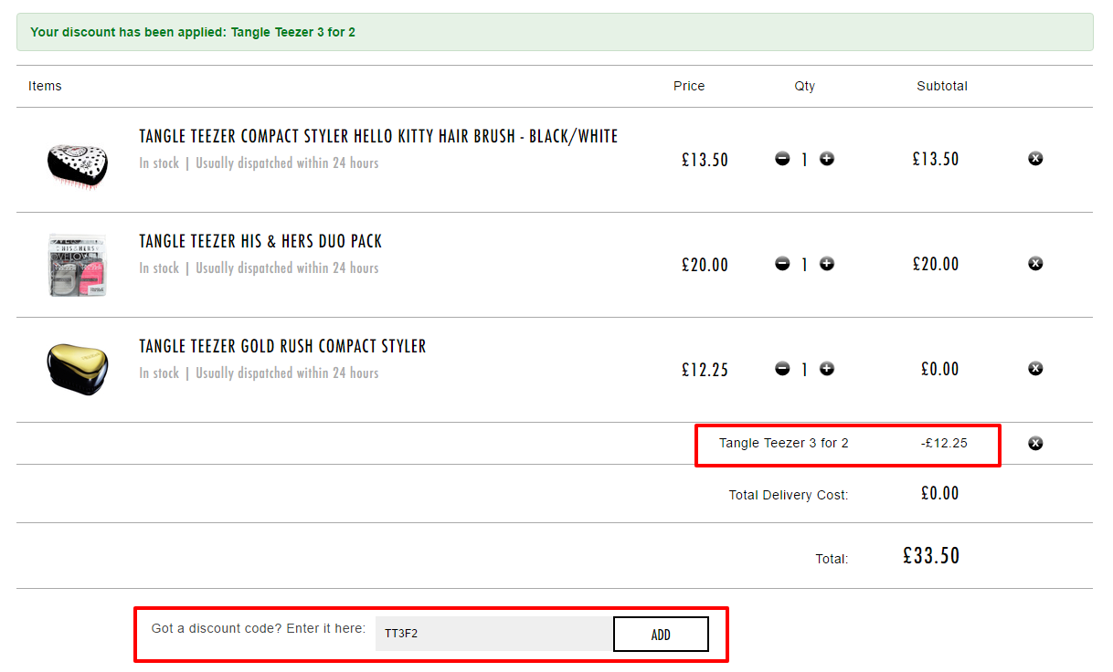The height and width of the screenshot is (672, 1113).
Task: Click the Tangle Teezer 3 for 2 discount label
Action: [784, 444]
